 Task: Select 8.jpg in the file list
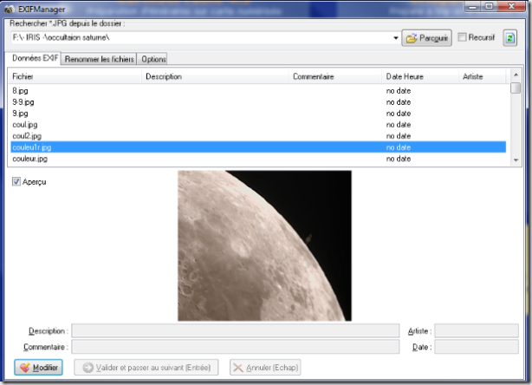click(21, 90)
